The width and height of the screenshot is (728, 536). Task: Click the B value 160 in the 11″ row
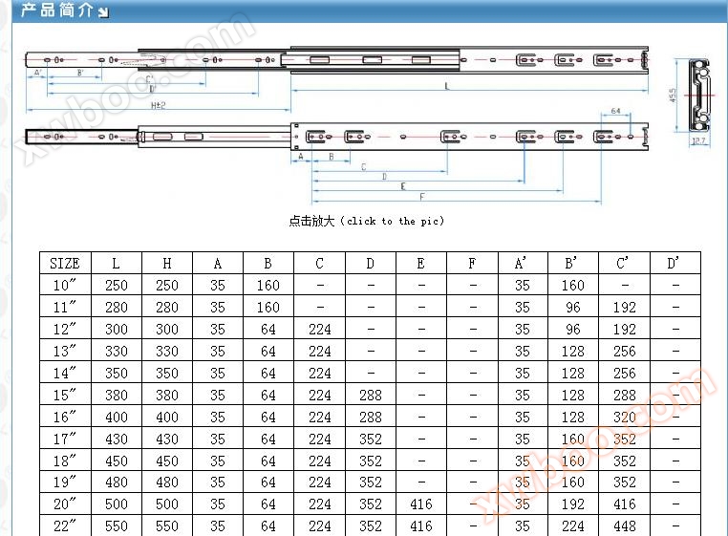(268, 308)
